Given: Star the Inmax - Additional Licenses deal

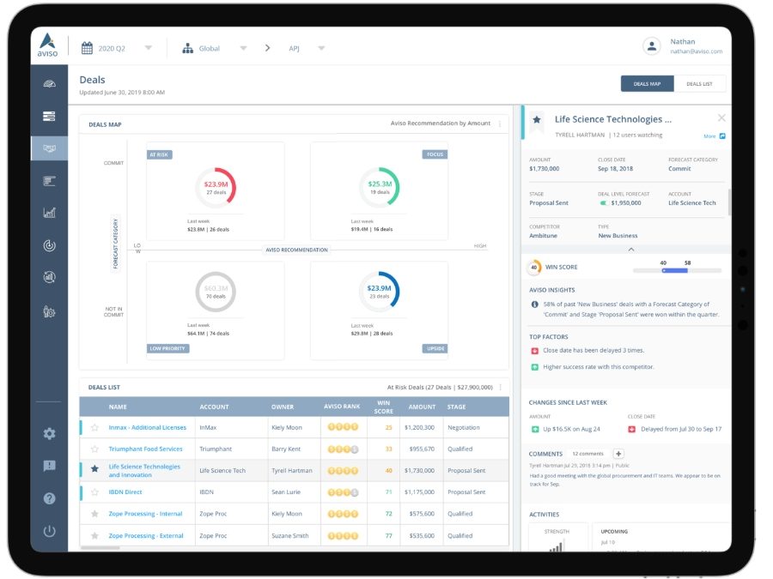Looking at the screenshot, I should pyautogui.click(x=94, y=427).
